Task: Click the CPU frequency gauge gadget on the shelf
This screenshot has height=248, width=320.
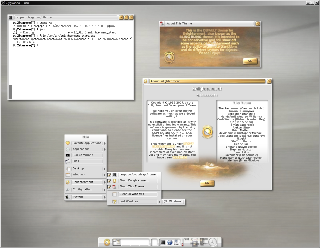Action: pos(194,242)
